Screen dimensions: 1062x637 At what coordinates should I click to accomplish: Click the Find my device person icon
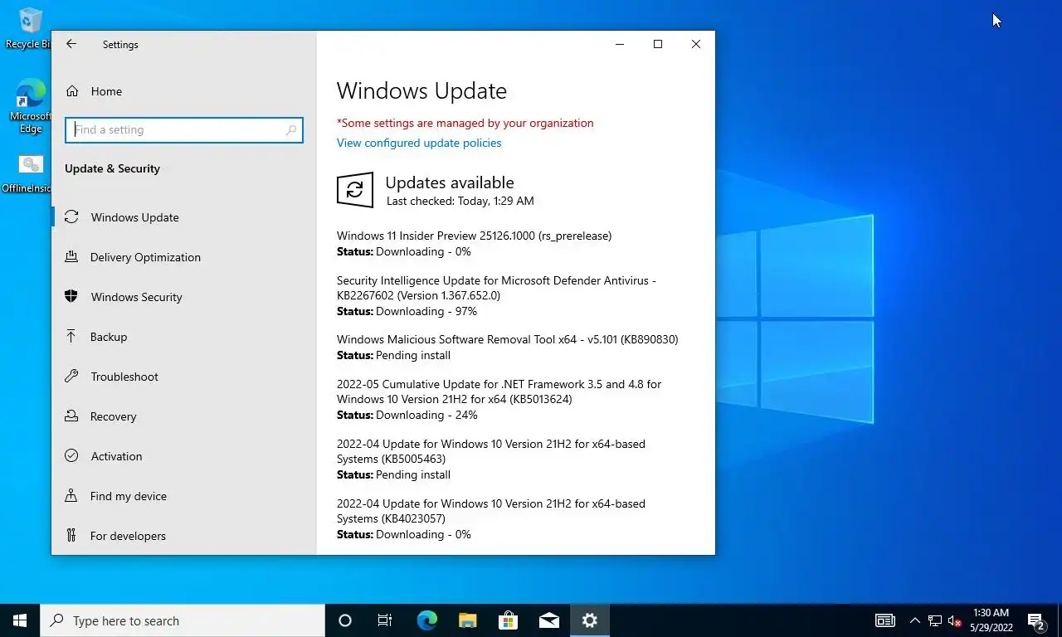click(x=72, y=496)
